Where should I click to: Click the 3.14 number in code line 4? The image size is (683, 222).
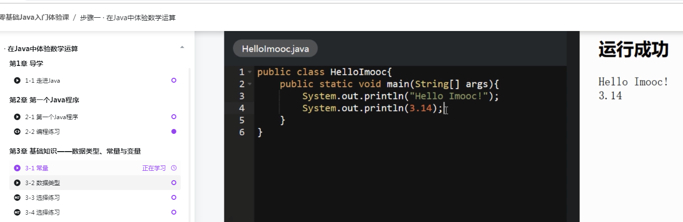pyautogui.click(x=421, y=108)
